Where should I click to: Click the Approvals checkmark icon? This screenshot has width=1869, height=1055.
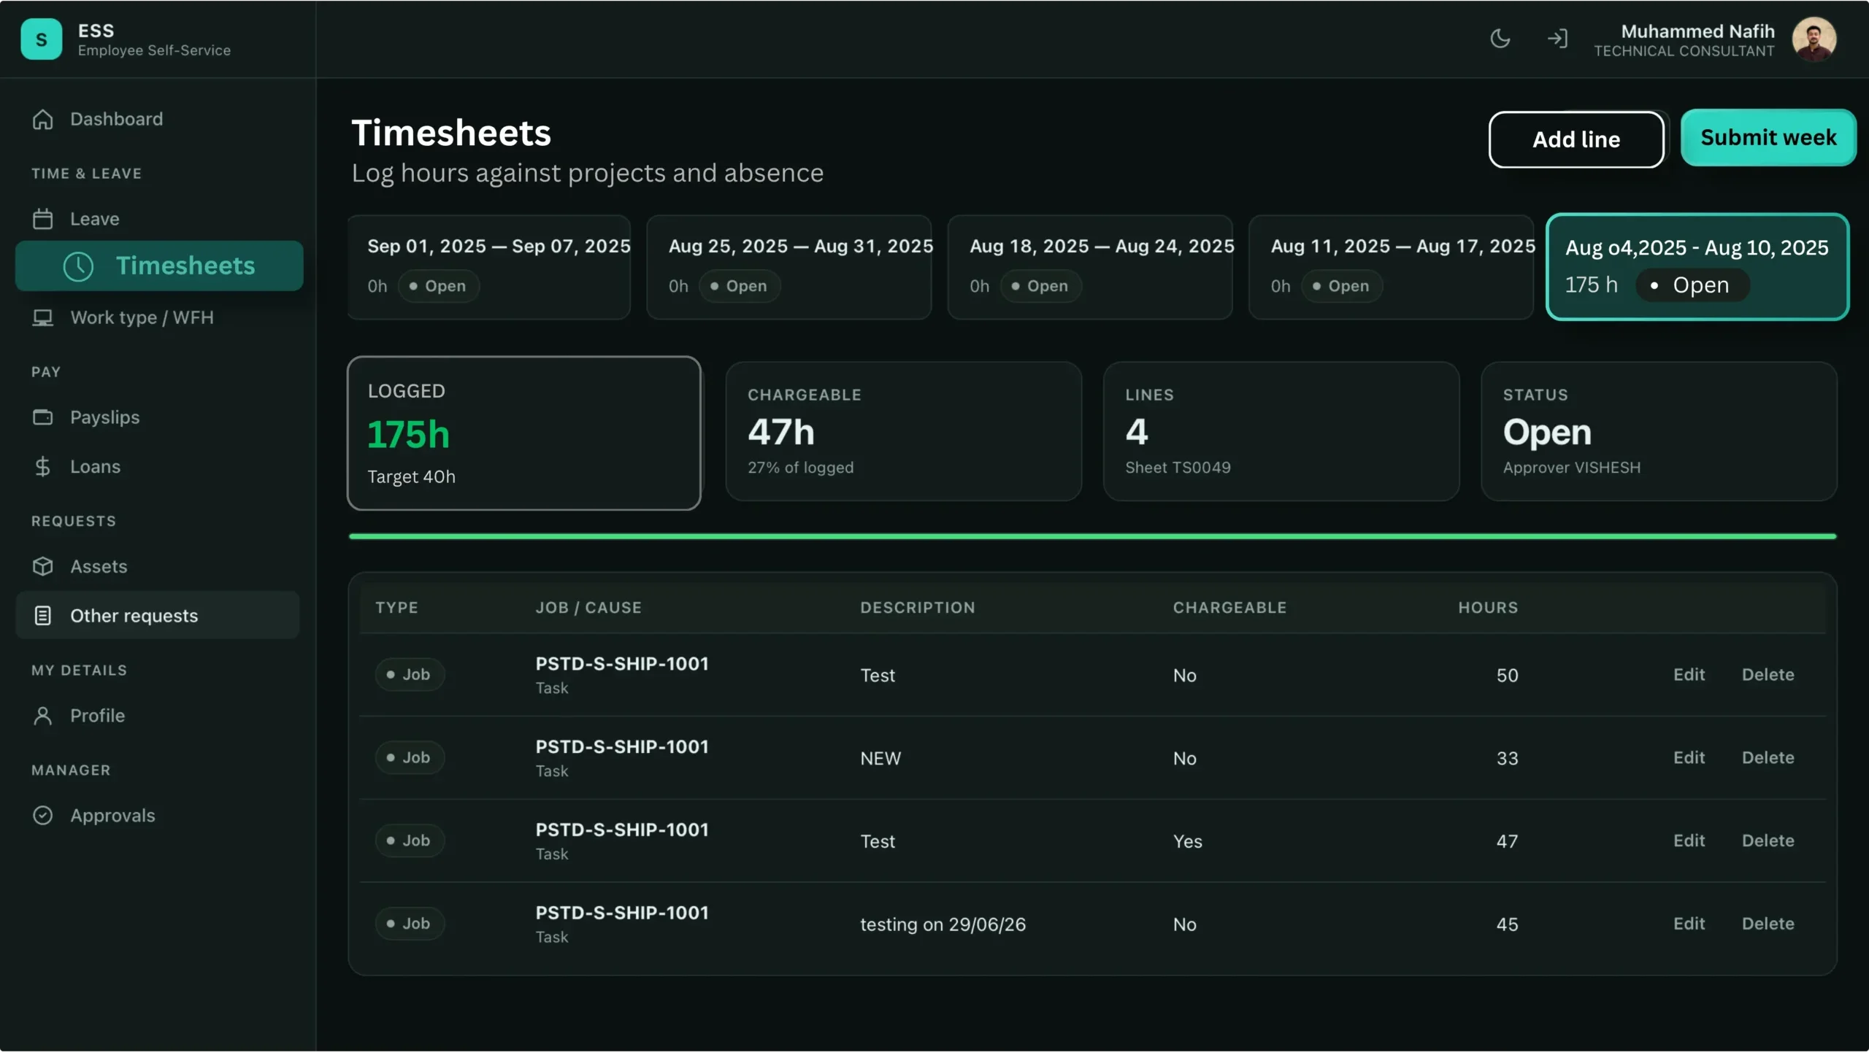[x=43, y=816]
